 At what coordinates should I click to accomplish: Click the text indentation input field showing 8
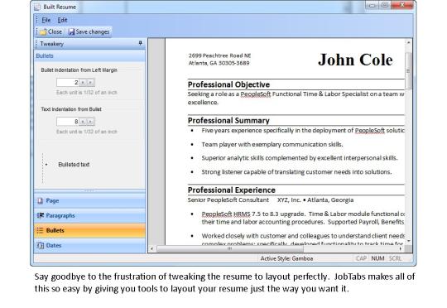pyautogui.click(x=68, y=122)
